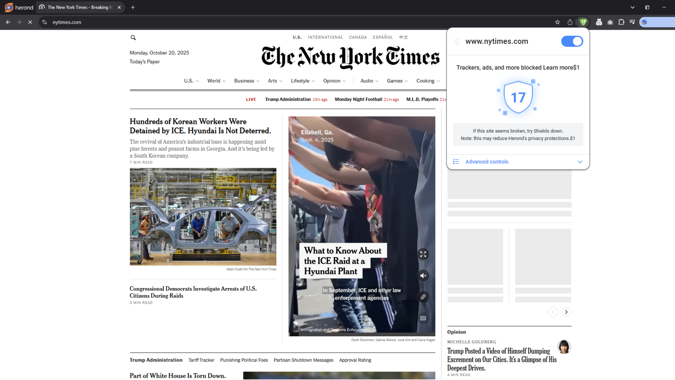Click the share page icon

coord(570,22)
